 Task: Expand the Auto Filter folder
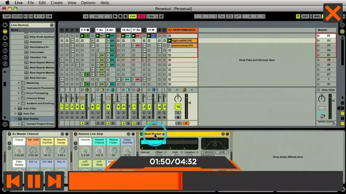[16, 108]
